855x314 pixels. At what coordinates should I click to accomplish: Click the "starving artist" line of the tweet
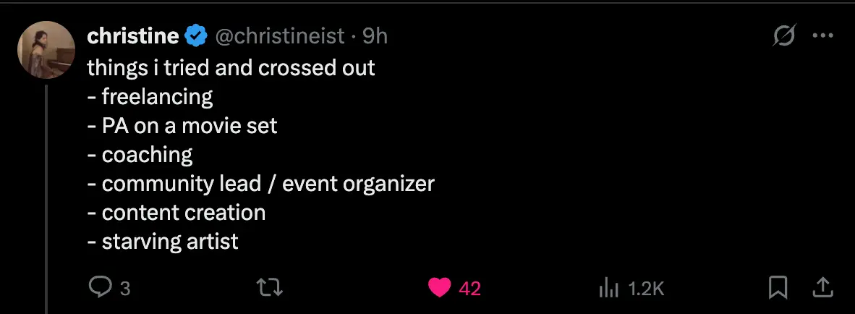pyautogui.click(x=169, y=242)
